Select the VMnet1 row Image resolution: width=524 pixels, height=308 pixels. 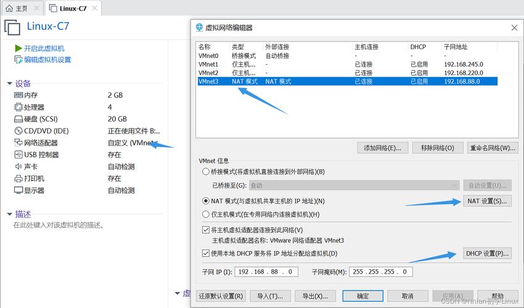click(348, 64)
